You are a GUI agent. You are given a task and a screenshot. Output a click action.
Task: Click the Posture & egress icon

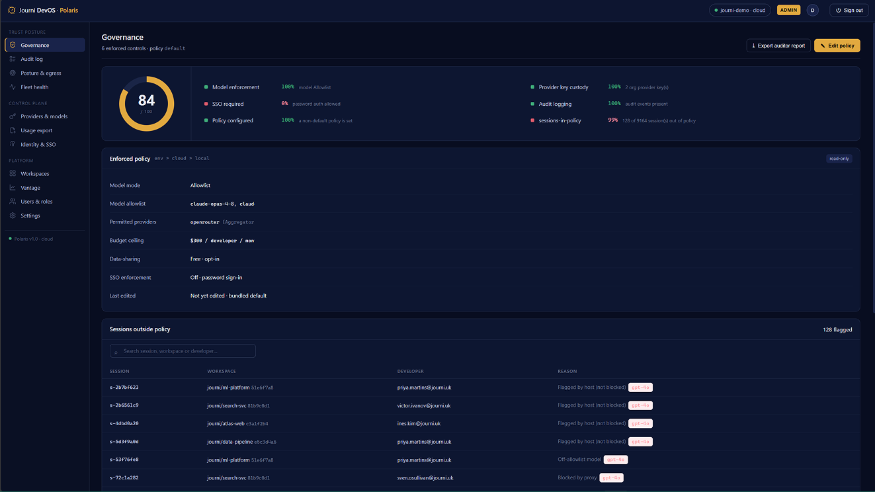click(13, 73)
